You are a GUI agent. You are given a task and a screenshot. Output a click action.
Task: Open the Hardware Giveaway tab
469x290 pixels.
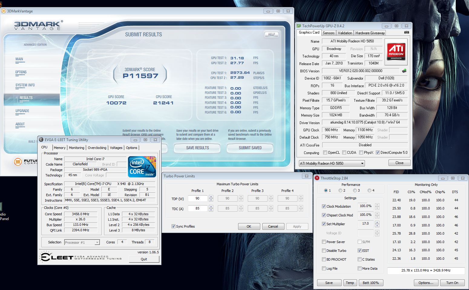370,33
